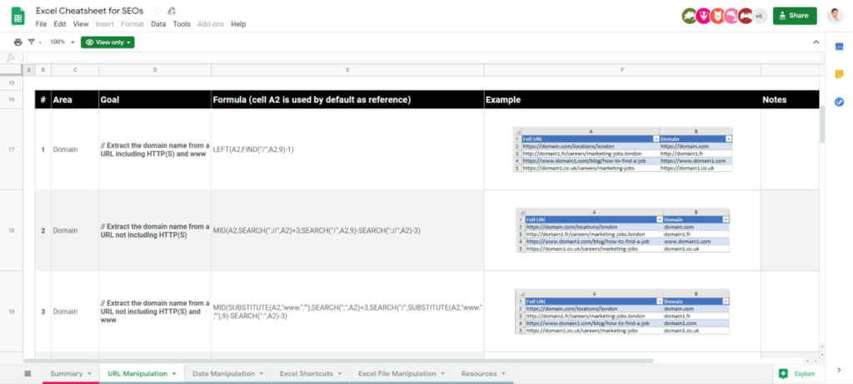This screenshot has height=384, width=853.
Task: Open the Help menu
Action: [238, 24]
